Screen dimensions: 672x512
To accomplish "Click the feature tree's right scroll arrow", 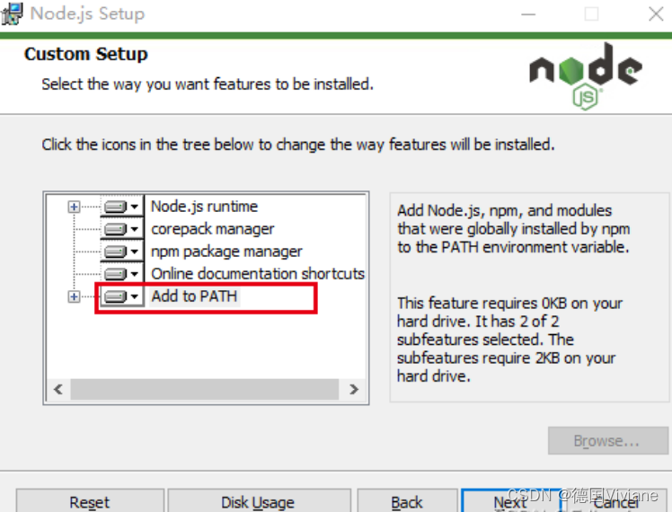I will (x=354, y=390).
